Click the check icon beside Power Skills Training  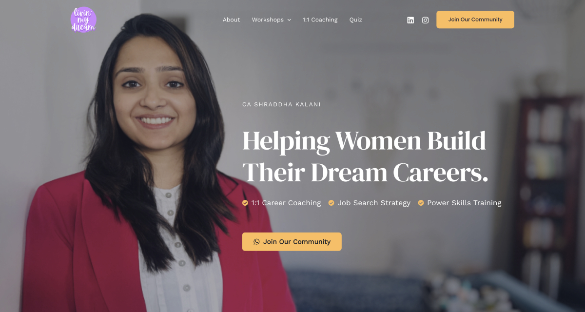click(x=421, y=203)
